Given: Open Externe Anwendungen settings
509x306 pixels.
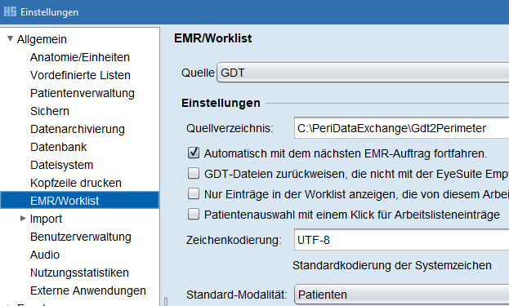Looking at the screenshot, I should [x=88, y=290].
